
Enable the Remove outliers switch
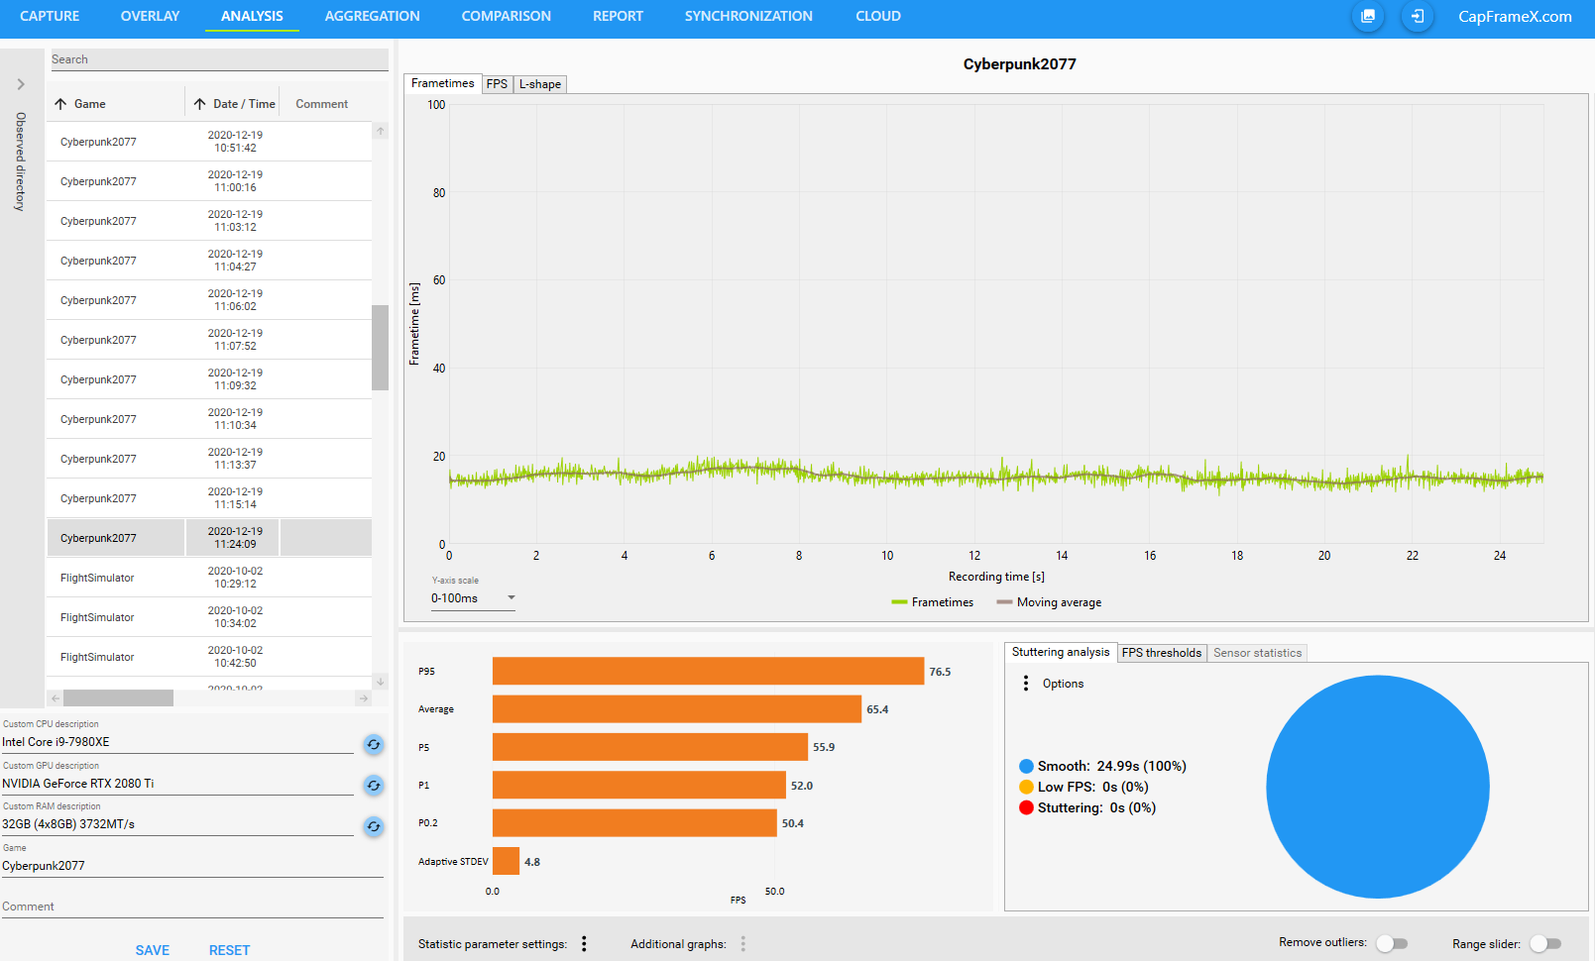[1392, 943]
